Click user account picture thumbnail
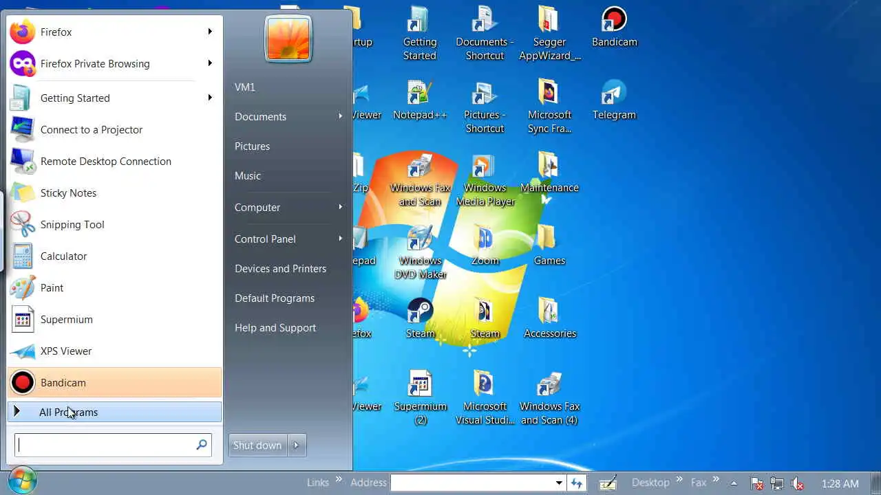 (x=288, y=38)
